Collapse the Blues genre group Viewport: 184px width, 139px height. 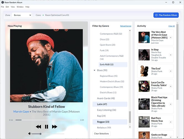click(94, 70)
